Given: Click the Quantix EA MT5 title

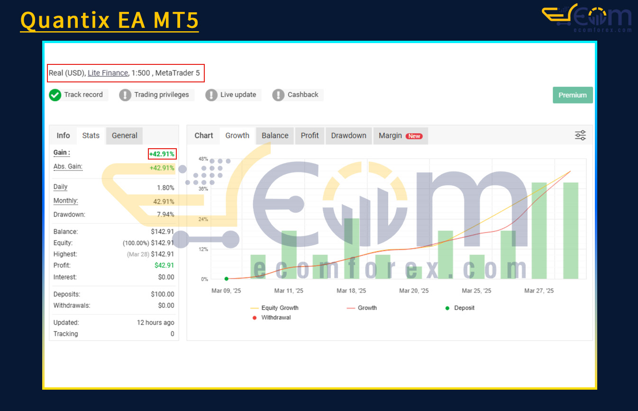Looking at the screenshot, I should (x=109, y=20).
